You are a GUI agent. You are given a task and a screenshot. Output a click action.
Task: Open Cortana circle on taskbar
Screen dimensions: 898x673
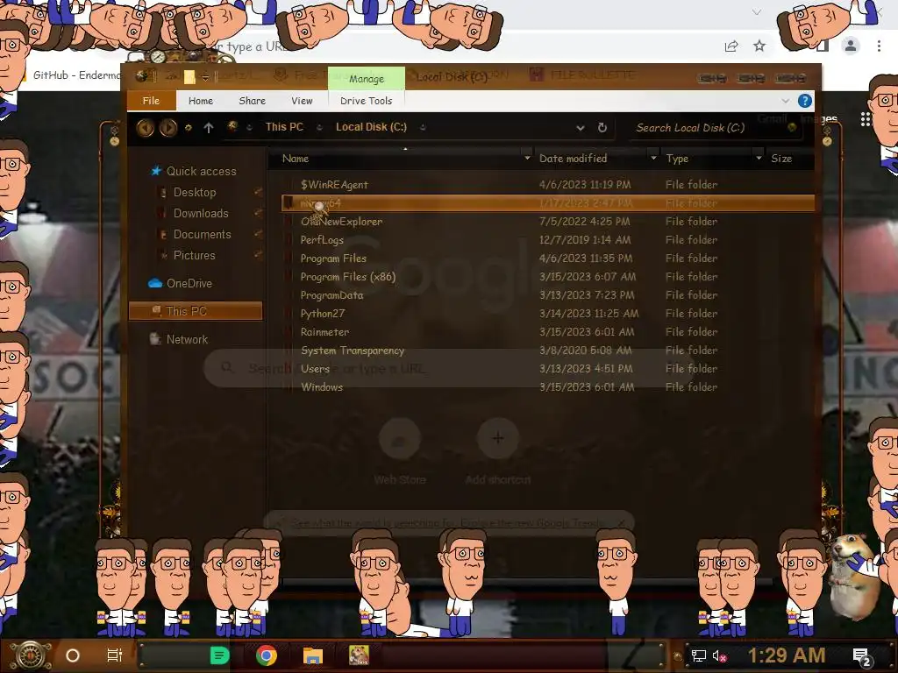point(73,655)
